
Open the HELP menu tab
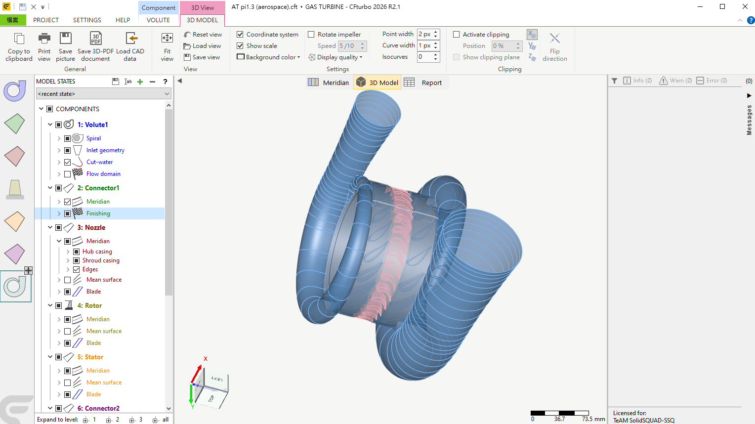click(123, 20)
